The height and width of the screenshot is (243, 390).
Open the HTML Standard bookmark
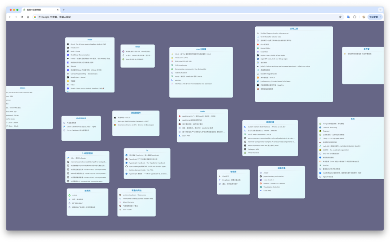[253, 153]
